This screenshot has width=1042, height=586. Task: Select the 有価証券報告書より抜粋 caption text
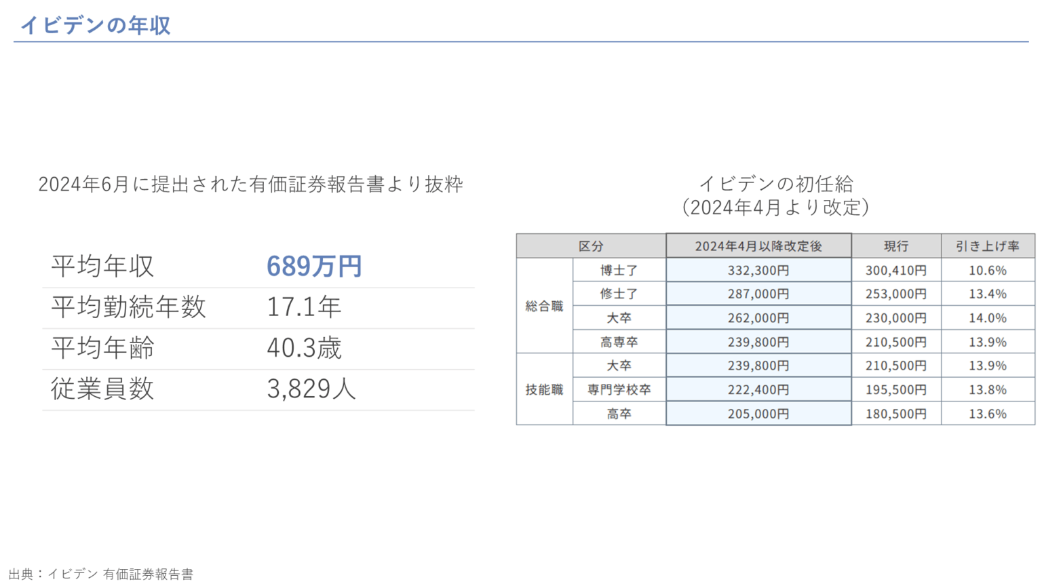point(355,184)
